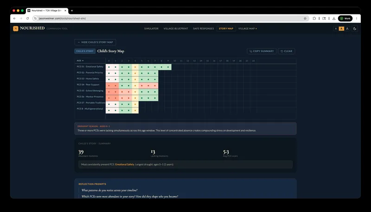
Task: Toggle PCE 06 Mentor Presence cell at age 5
Action: click(x=142, y=98)
